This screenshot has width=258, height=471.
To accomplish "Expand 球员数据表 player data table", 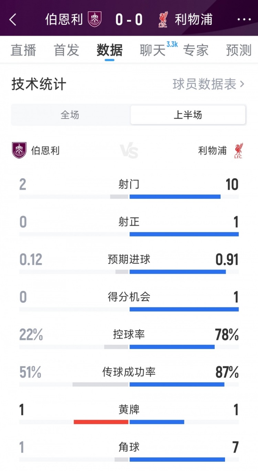I will (208, 84).
